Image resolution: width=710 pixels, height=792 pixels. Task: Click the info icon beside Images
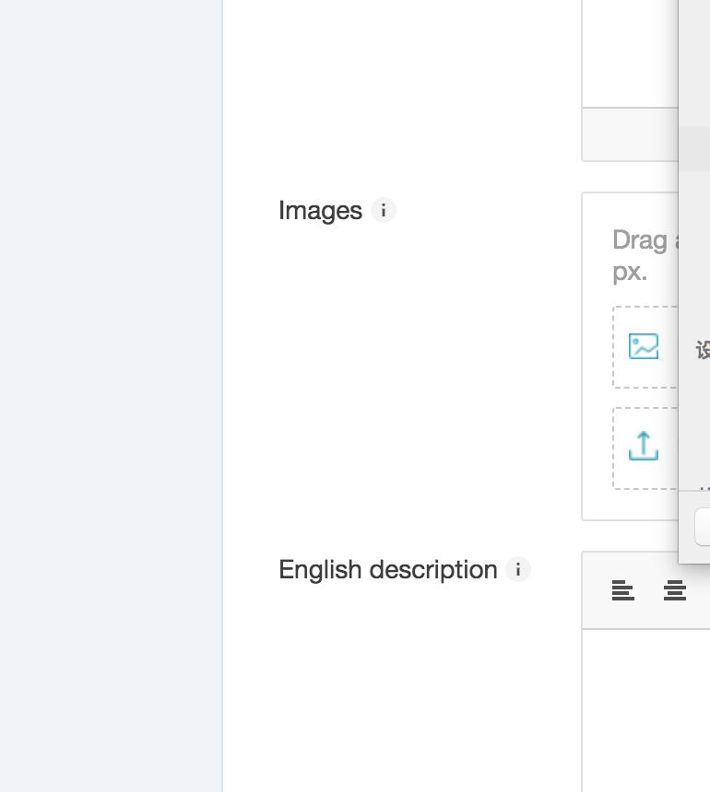(384, 210)
